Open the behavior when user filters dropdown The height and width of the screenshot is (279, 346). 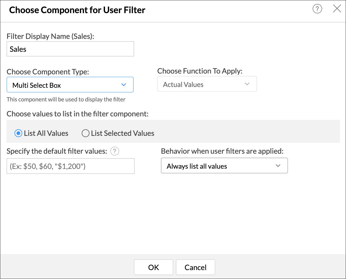pyautogui.click(x=224, y=166)
